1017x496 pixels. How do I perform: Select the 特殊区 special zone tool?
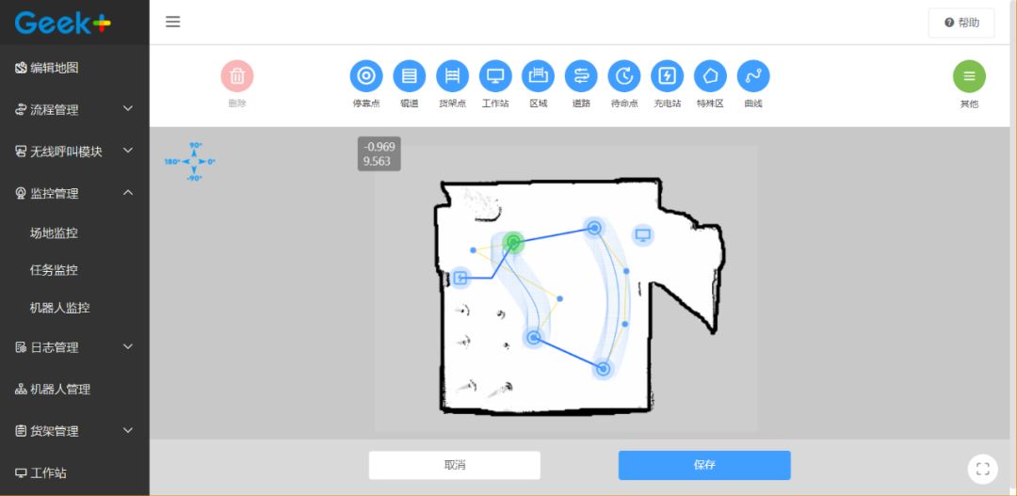coord(710,76)
